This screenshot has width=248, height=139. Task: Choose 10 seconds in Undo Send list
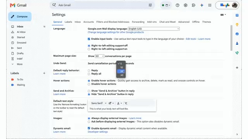(x=121, y=68)
